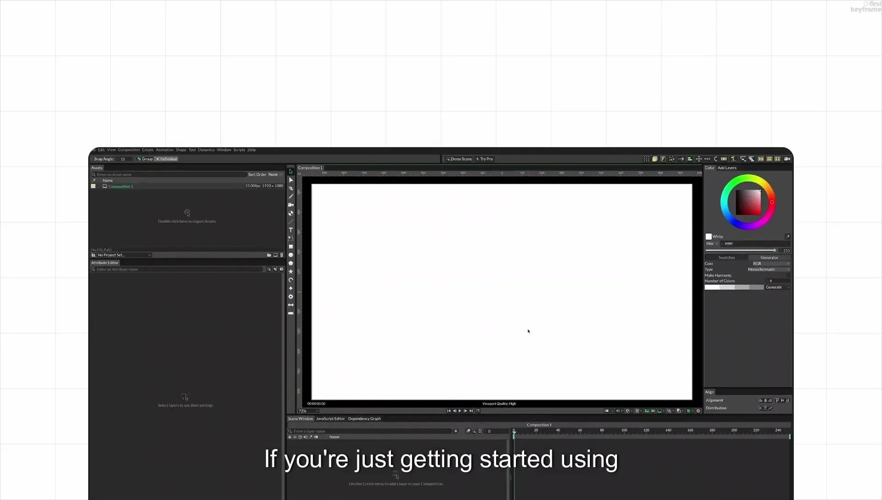The height and width of the screenshot is (500, 882).
Task: Open the Hex color format dropdown
Action: point(712,244)
